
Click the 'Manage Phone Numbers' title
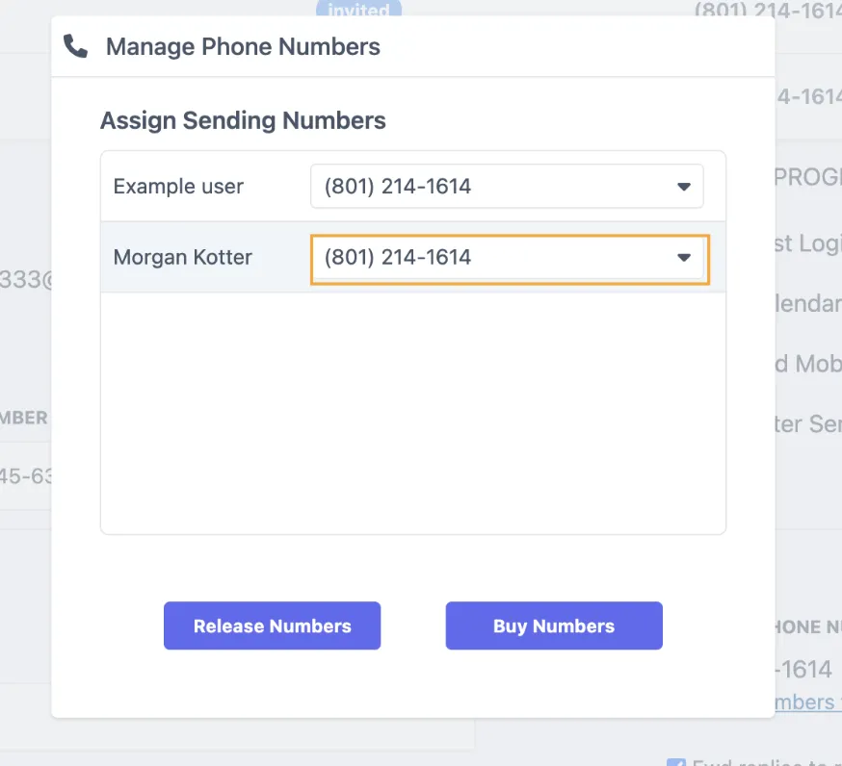(x=243, y=45)
